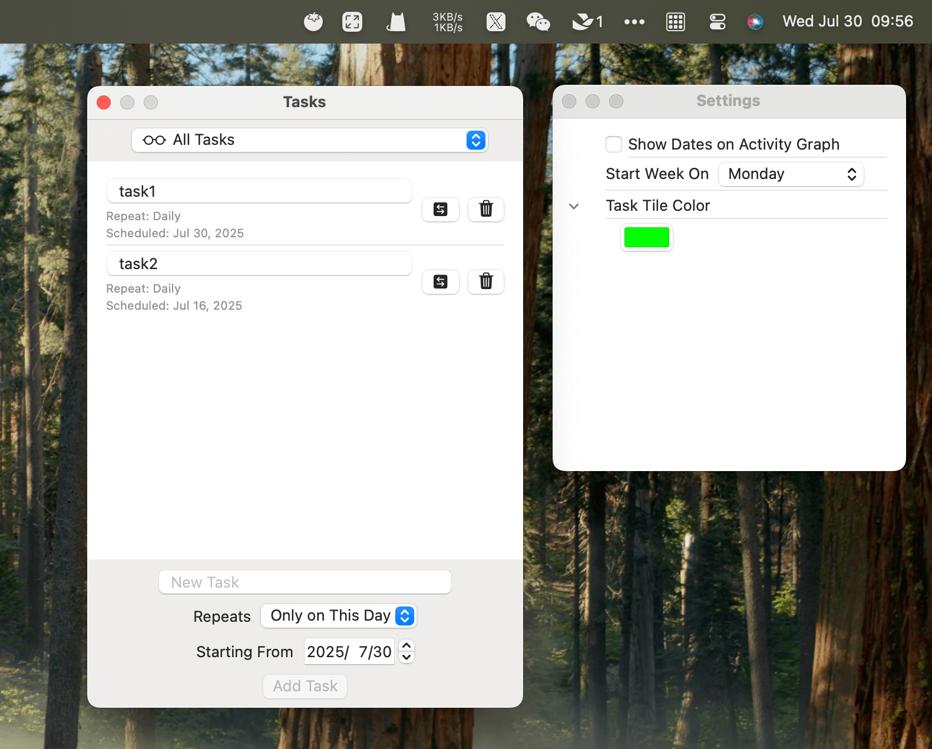This screenshot has height=749, width=932.
Task: Enable Show Dates on Activity Graph
Action: pyautogui.click(x=614, y=144)
